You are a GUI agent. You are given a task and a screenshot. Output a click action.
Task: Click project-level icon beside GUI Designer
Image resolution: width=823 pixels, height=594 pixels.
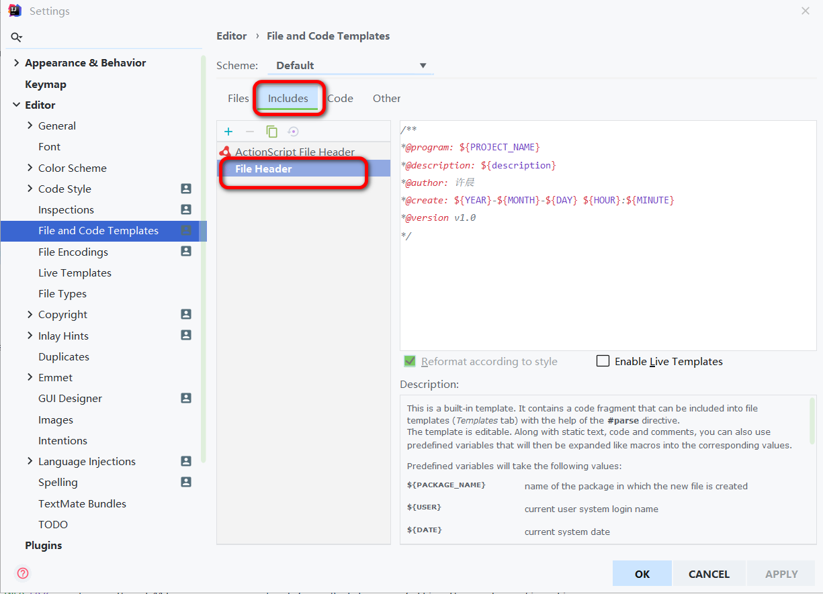click(186, 398)
